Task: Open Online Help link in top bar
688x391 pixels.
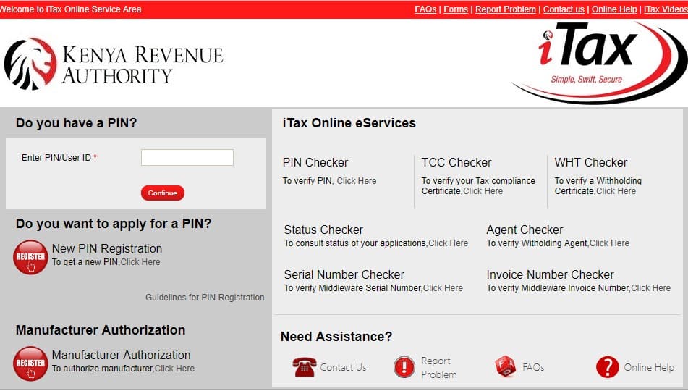Action: (614, 9)
